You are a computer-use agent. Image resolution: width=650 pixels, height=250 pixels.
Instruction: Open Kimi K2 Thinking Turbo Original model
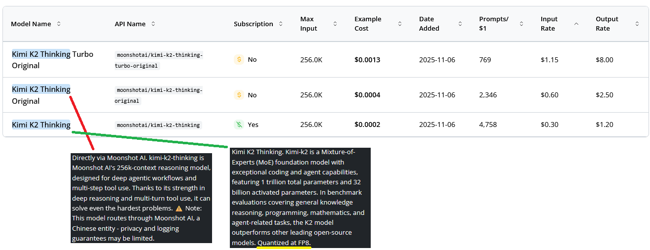point(52,59)
